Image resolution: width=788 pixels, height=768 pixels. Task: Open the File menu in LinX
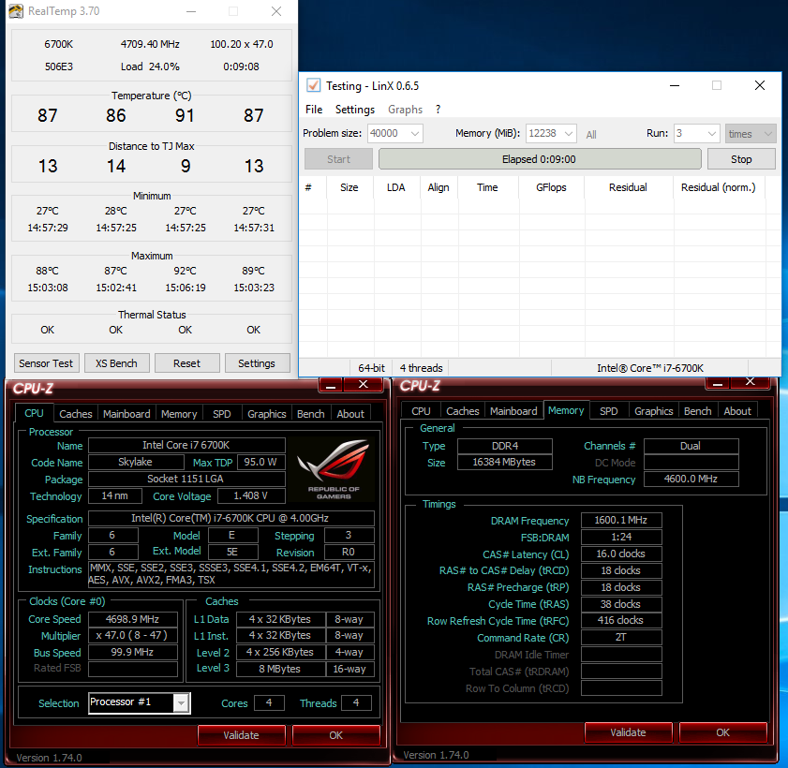(314, 110)
